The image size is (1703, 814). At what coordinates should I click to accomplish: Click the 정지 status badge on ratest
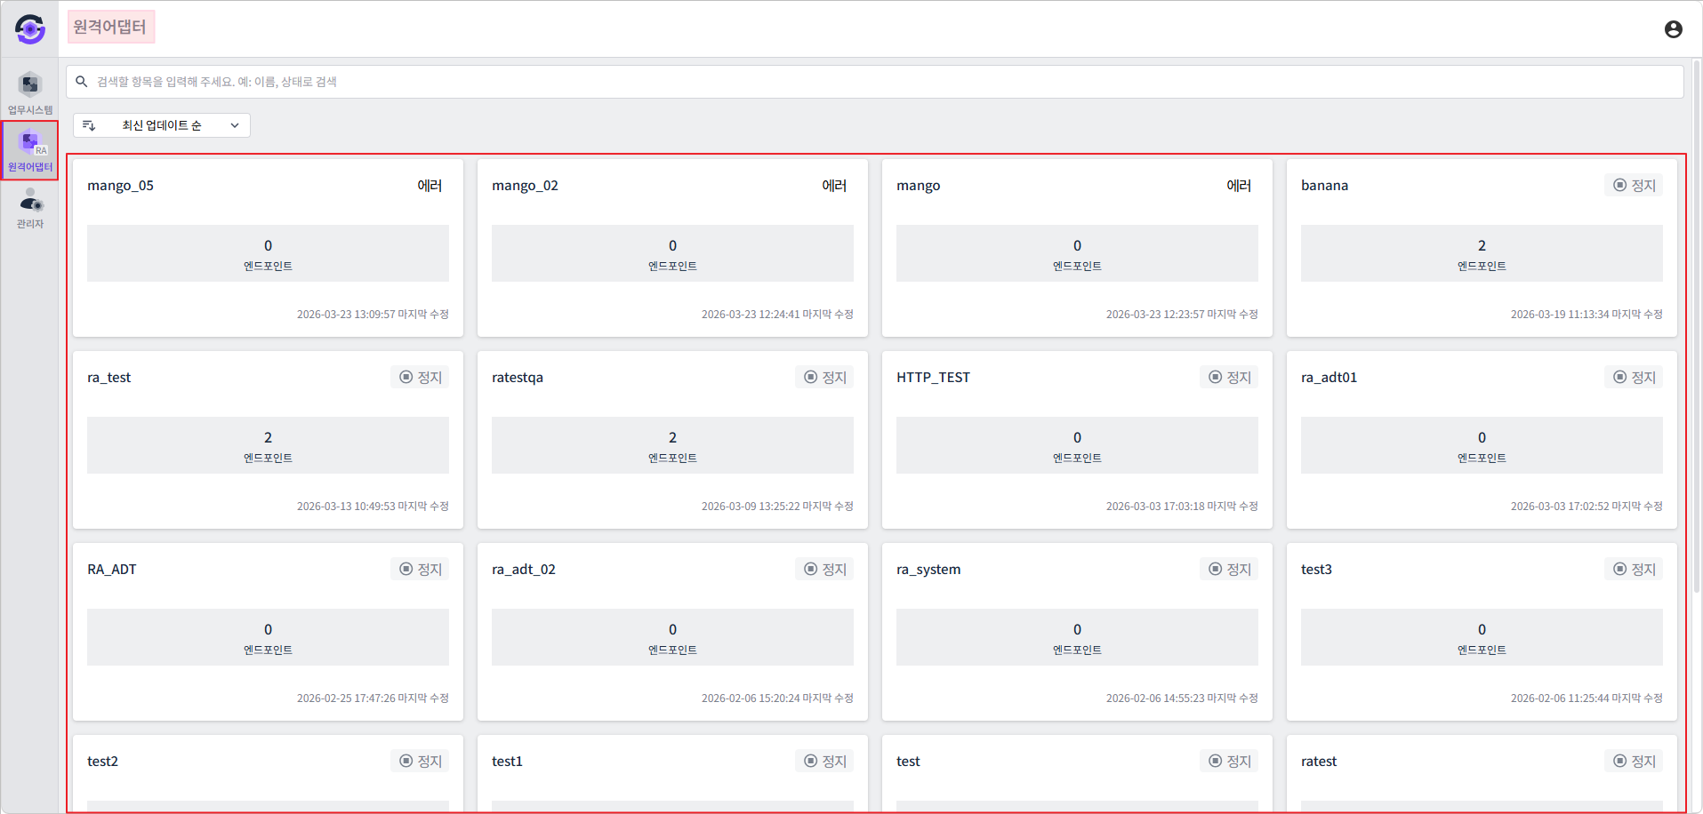(x=1634, y=762)
